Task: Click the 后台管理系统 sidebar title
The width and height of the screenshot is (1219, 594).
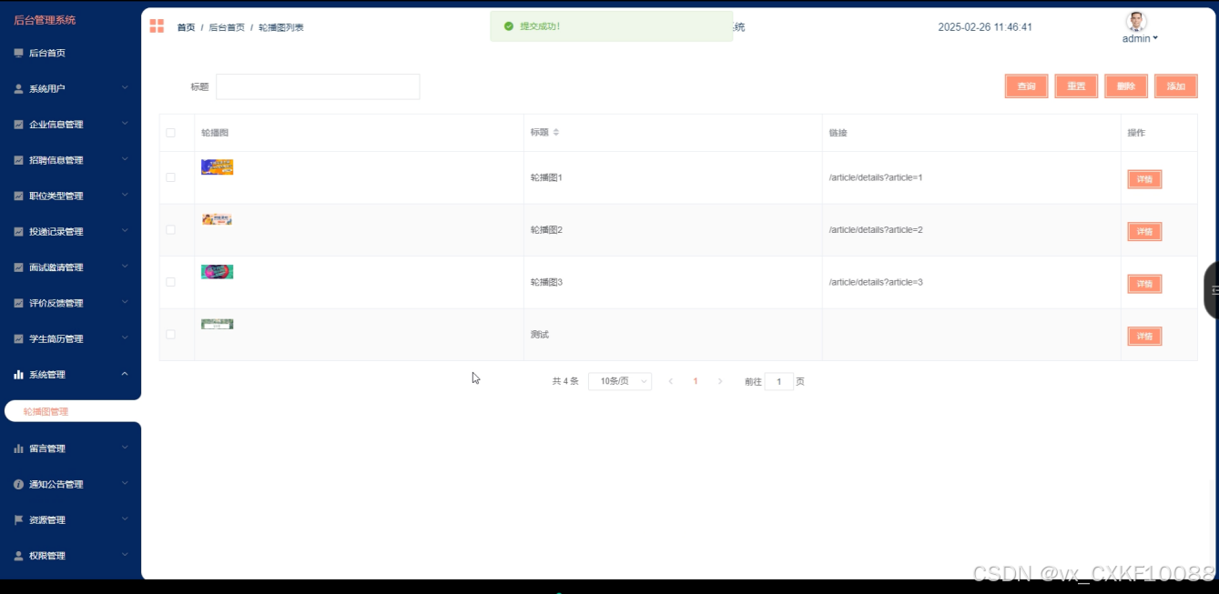Action: [x=45, y=19]
